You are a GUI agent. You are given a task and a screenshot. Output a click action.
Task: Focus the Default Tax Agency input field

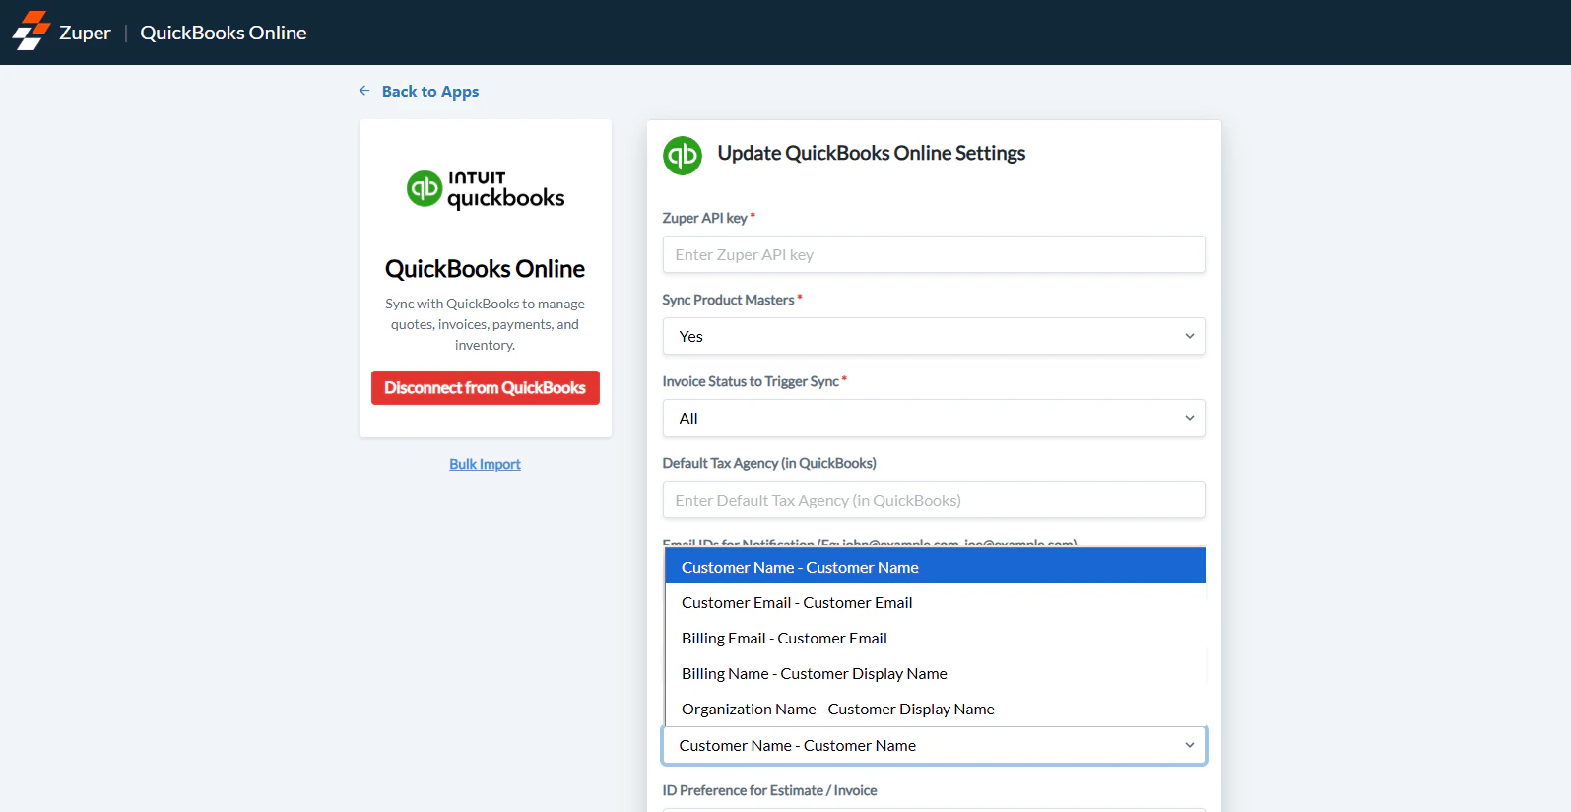click(x=934, y=500)
